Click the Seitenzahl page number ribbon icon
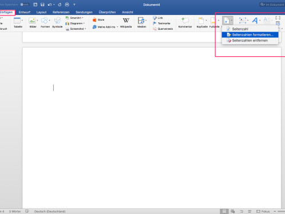The height and width of the screenshot is (214, 285). coord(227,21)
